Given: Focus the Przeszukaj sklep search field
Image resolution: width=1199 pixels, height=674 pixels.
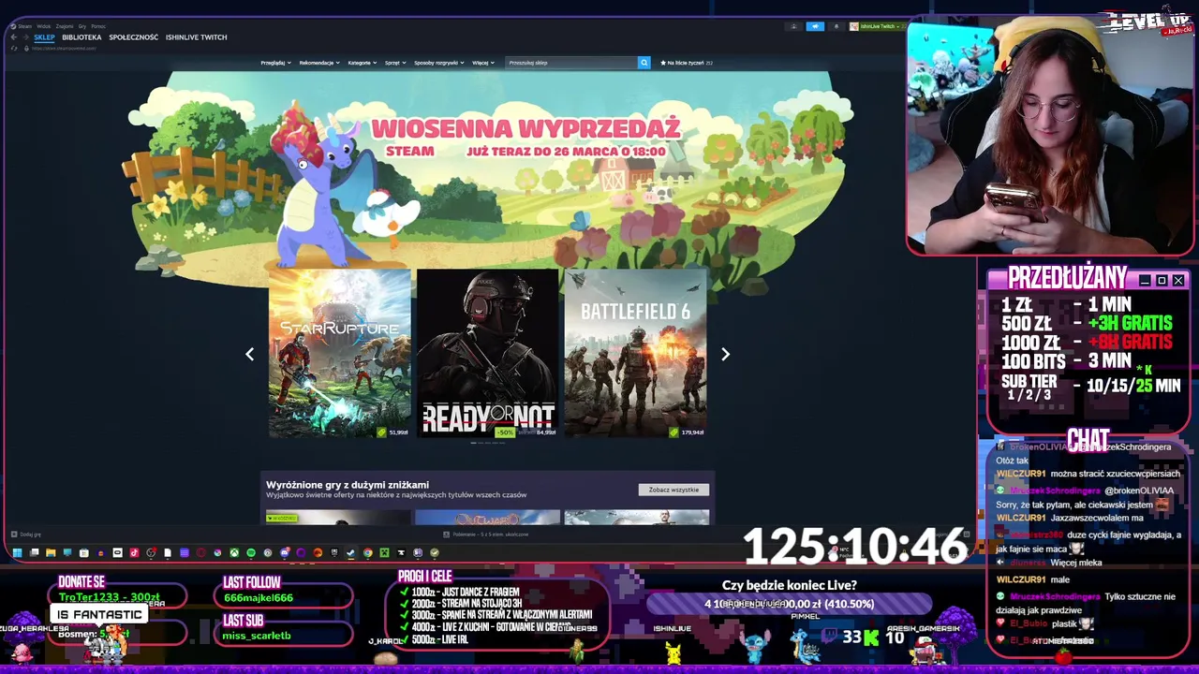Looking at the screenshot, I should [571, 63].
